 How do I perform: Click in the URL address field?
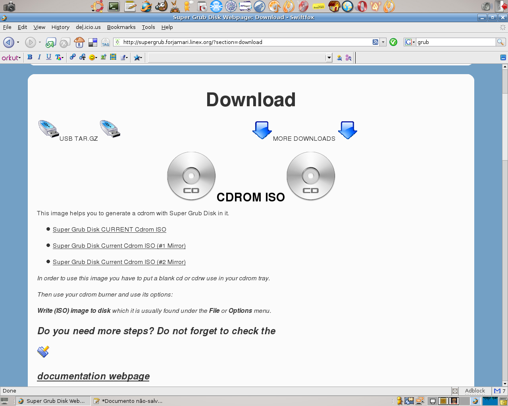click(246, 42)
